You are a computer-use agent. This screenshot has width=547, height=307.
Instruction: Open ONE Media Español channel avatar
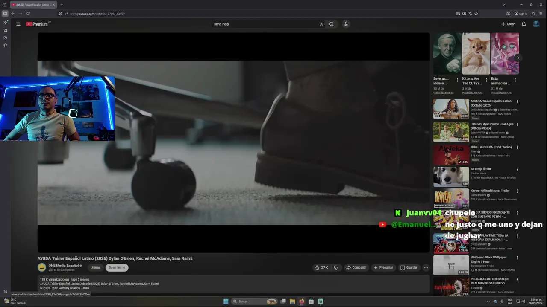pyautogui.click(x=42, y=267)
